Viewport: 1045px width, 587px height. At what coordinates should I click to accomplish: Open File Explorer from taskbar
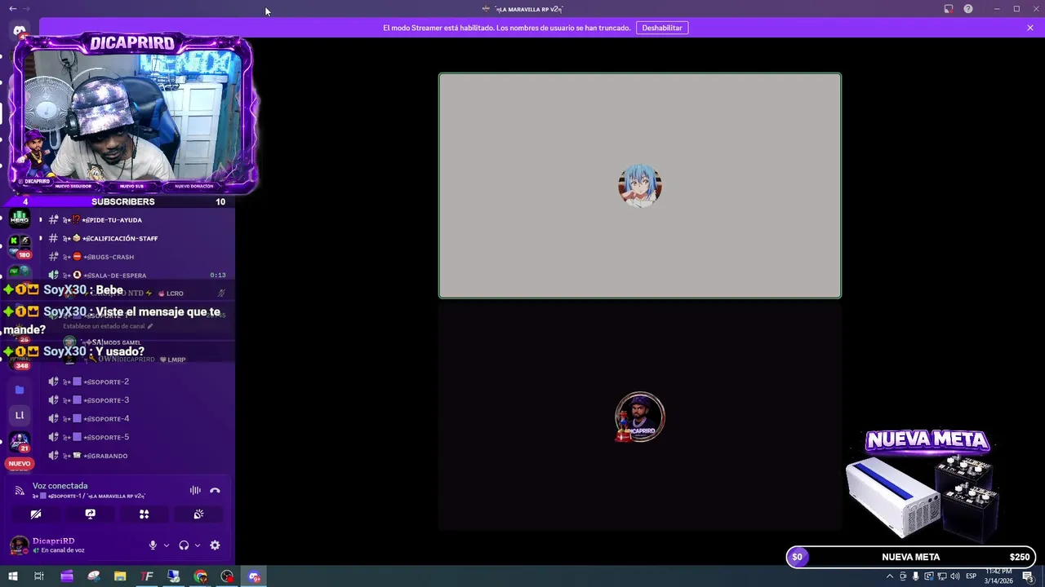coord(120,576)
